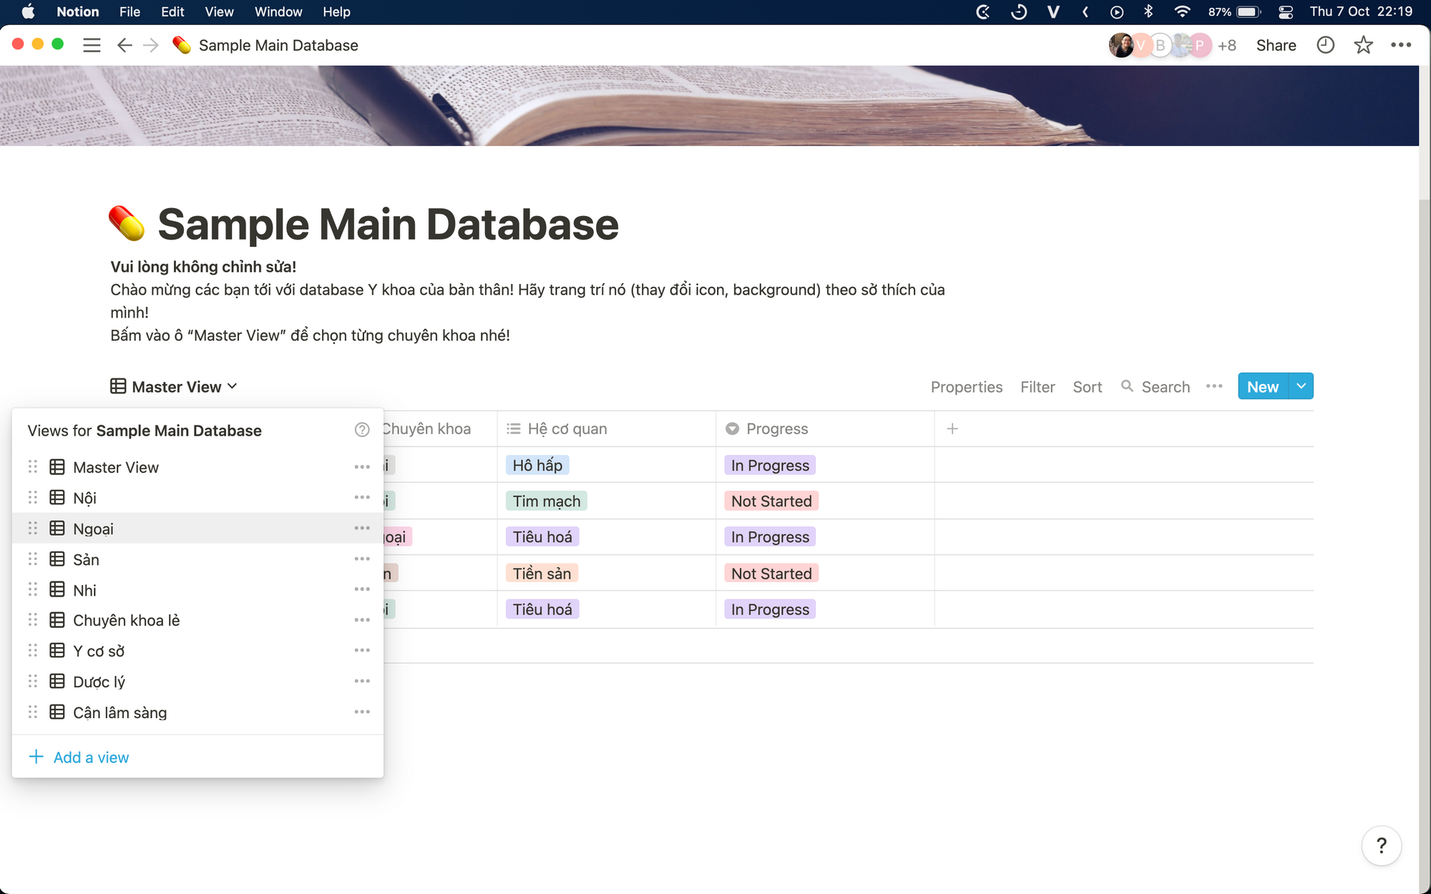The height and width of the screenshot is (894, 1431).
Task: Open the sidebar hamburger menu
Action: [92, 45]
